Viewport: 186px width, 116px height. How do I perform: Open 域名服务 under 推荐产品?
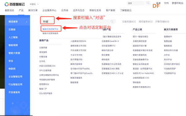pyautogui.click(x=43, y=52)
